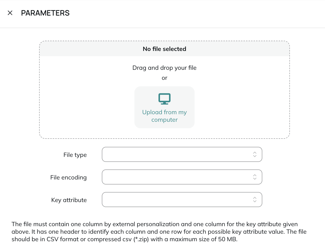Click the 'Drag and drop your file' text
The height and width of the screenshot is (249, 325).
coord(165,68)
